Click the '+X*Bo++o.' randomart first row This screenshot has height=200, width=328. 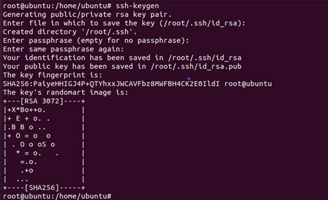pos(27,110)
